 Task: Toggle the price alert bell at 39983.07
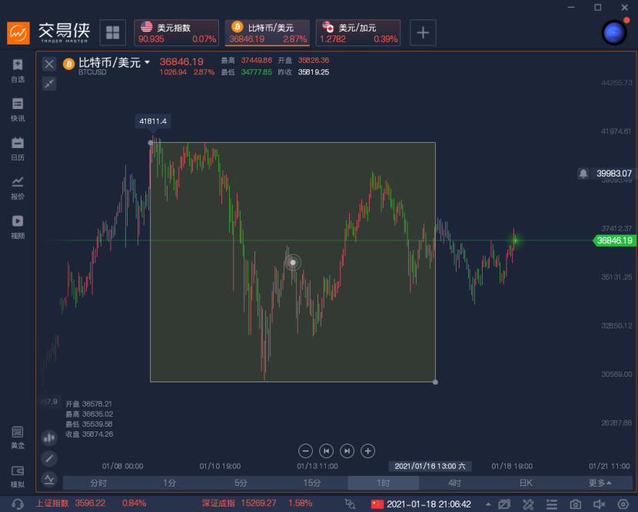(x=583, y=173)
